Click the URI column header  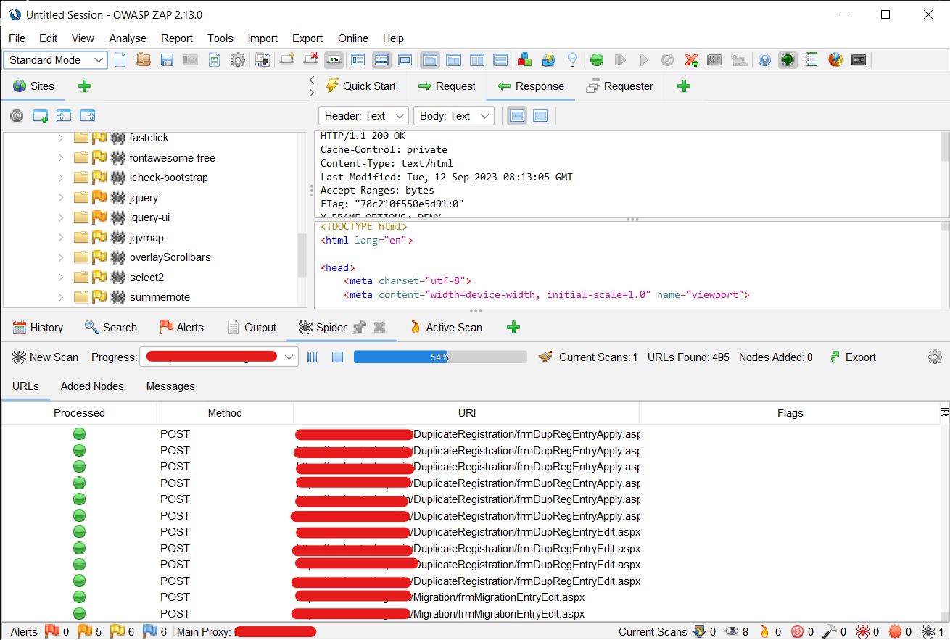(x=466, y=413)
